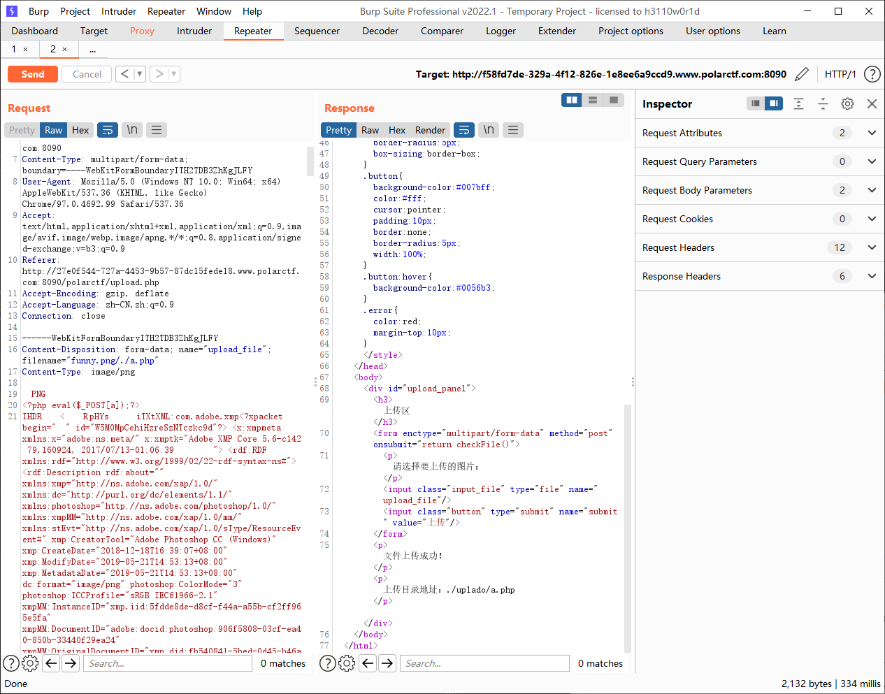Close Repeater tab 2
885x694 pixels.
(x=65, y=49)
